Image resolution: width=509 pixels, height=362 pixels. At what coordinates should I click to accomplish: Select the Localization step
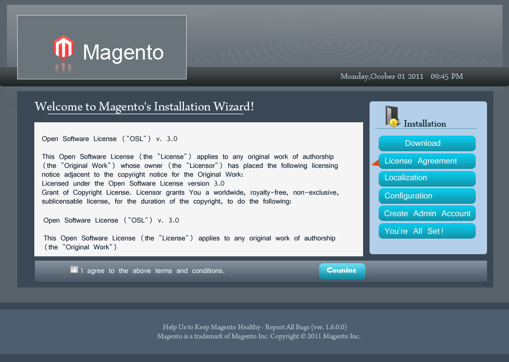point(426,178)
